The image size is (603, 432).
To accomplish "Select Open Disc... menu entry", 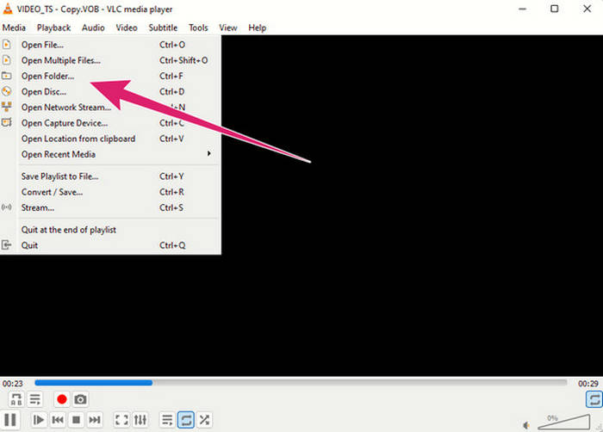I will click(x=111, y=92).
